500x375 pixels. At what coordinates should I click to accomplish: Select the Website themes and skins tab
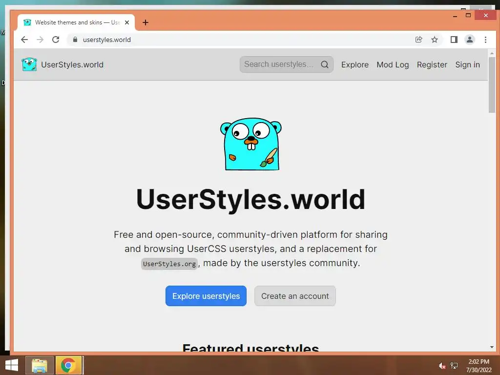pos(76,22)
